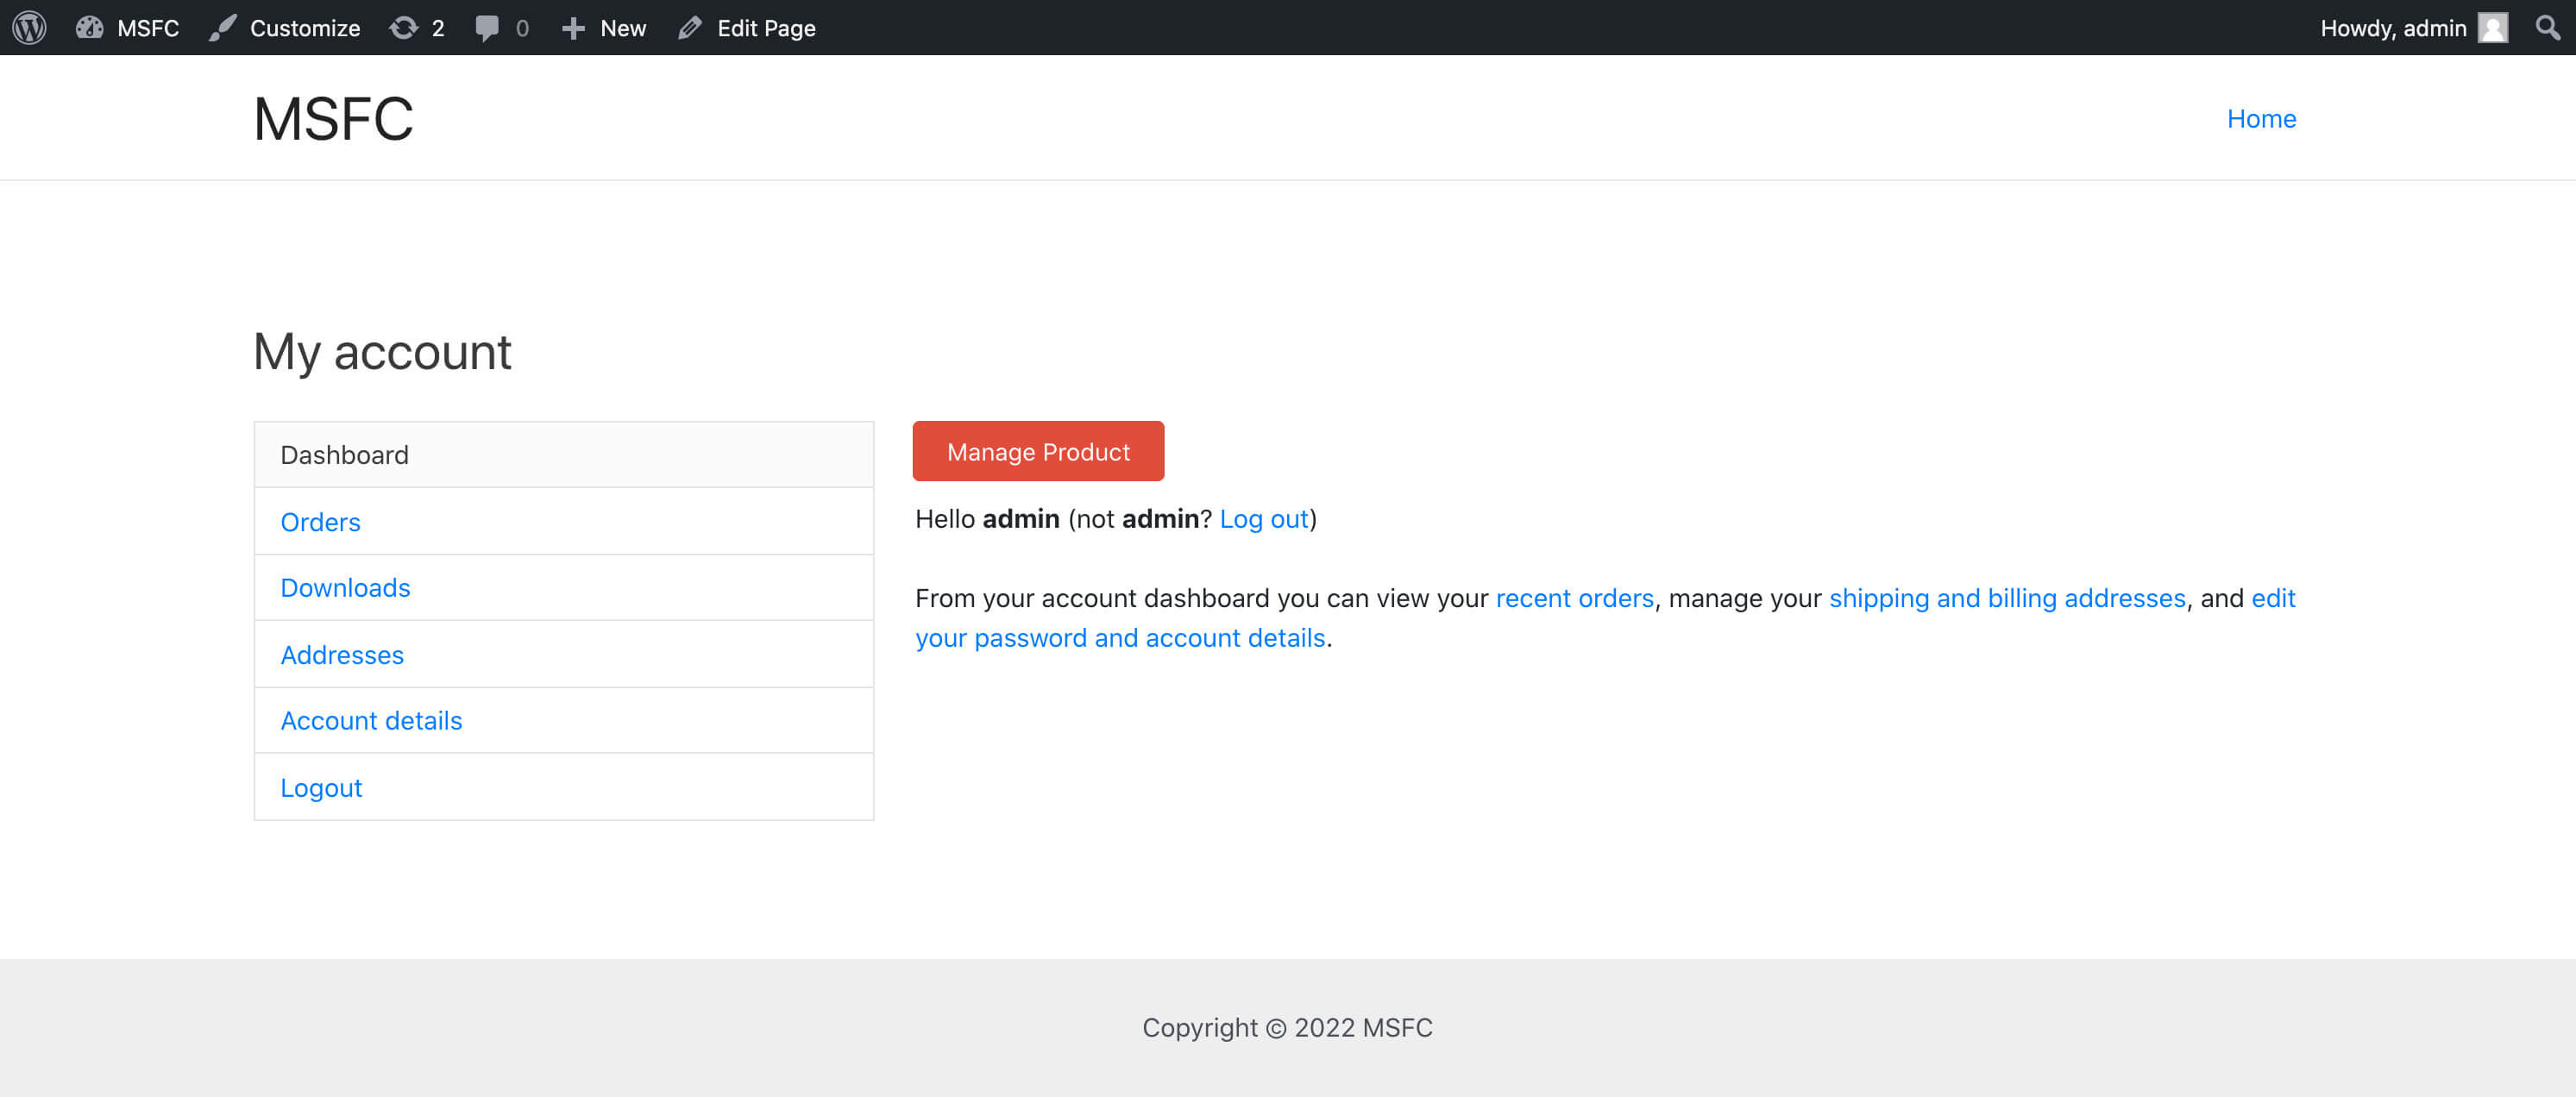Viewport: 2576px width, 1097px height.
Task: Click the Edit Page pencil icon
Action: (x=689, y=27)
